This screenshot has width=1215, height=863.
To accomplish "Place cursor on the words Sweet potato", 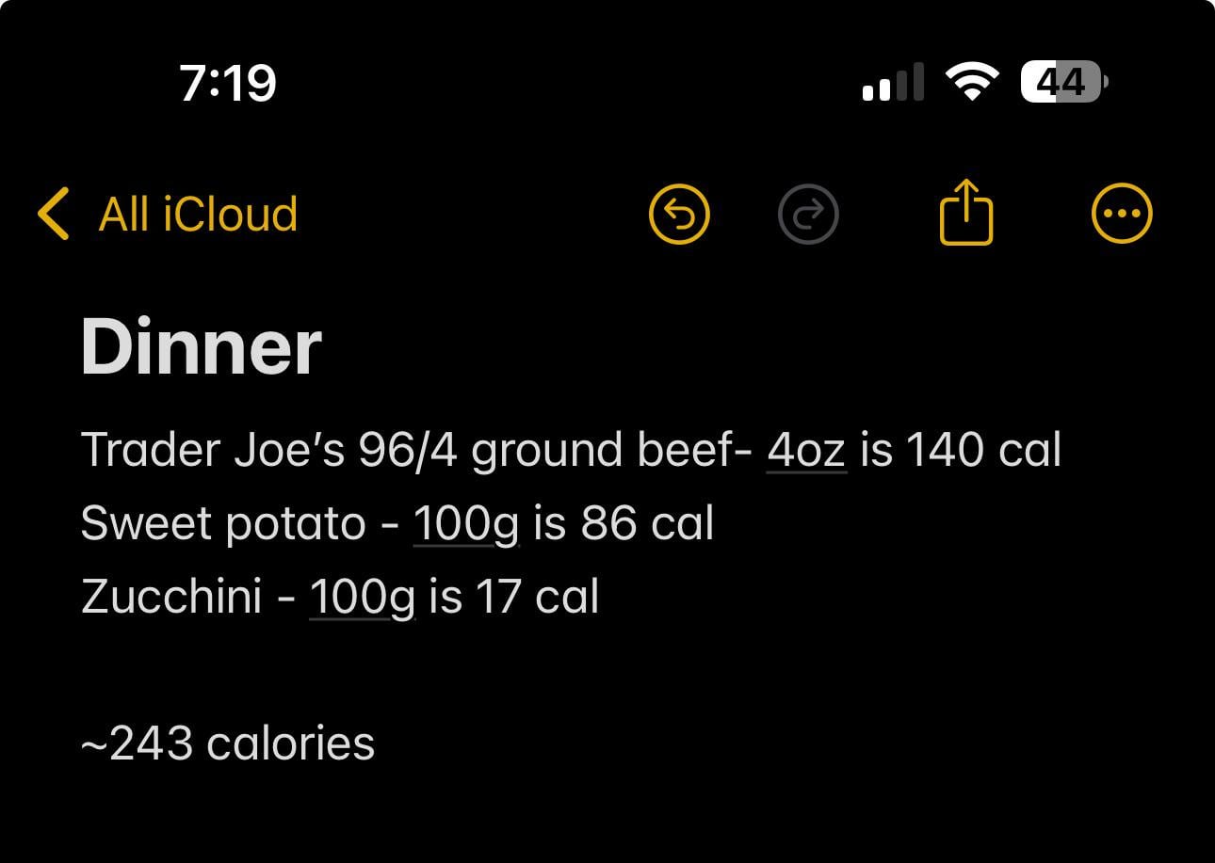I will point(222,523).
